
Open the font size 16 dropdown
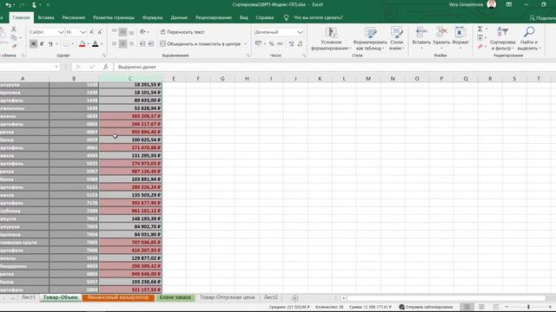[x=83, y=32]
